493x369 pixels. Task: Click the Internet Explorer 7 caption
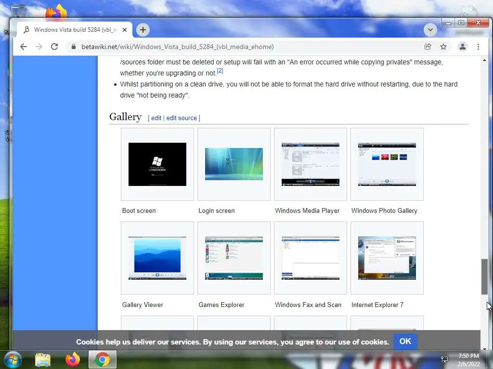pos(377,305)
